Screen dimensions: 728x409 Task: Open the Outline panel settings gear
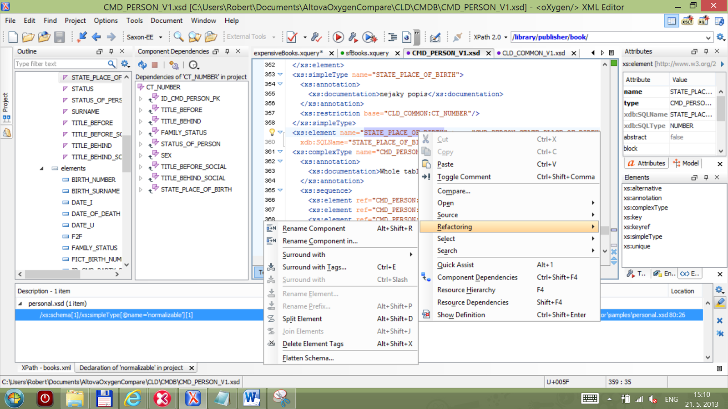[x=126, y=64]
